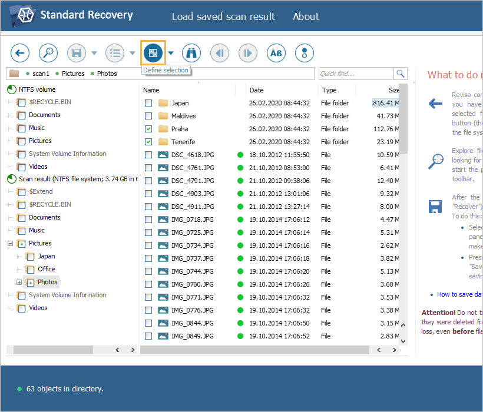Click the previous fragment arrow icon

point(219,53)
